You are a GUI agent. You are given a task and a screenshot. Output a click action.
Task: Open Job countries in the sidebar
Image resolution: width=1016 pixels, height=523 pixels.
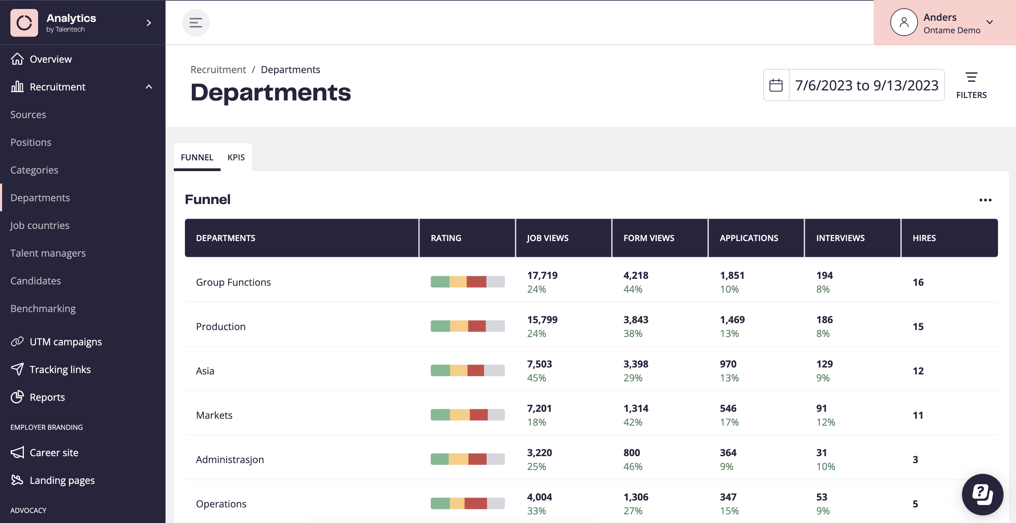coord(40,225)
